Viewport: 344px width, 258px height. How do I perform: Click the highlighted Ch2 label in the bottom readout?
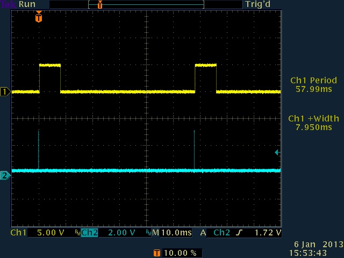click(90, 233)
